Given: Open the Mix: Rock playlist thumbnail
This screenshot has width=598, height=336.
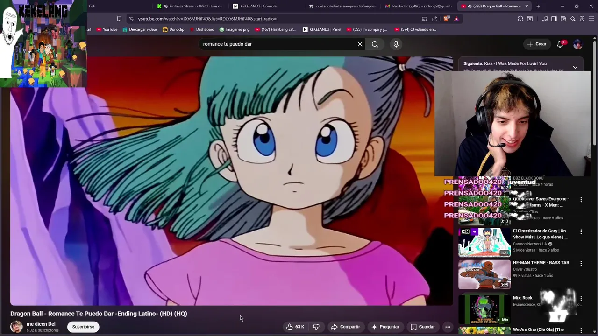Looking at the screenshot, I should 484,308.
